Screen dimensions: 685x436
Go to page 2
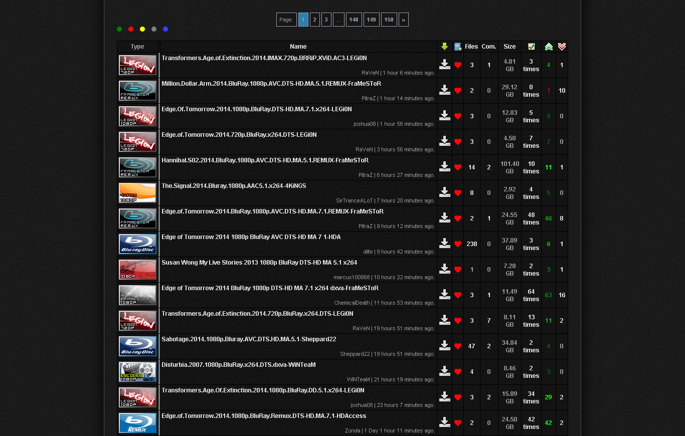315,20
